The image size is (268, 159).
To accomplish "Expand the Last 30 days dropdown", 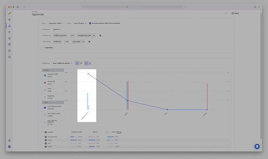I will coord(80,23).
